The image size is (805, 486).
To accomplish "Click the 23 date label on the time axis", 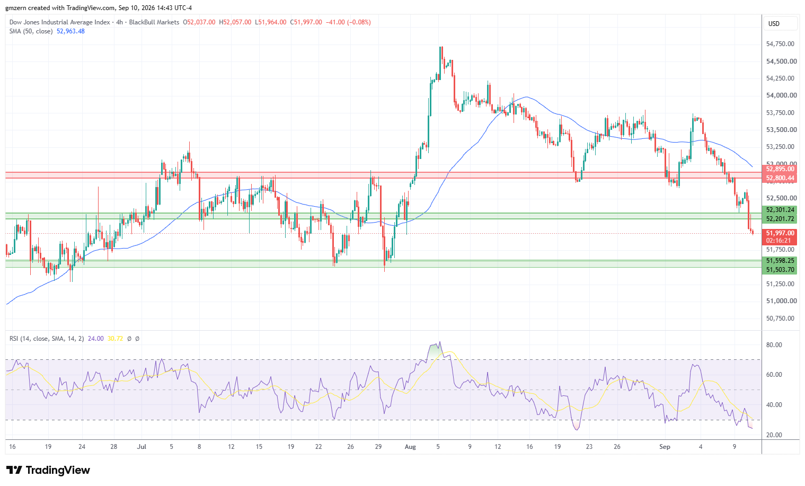I will click(589, 447).
